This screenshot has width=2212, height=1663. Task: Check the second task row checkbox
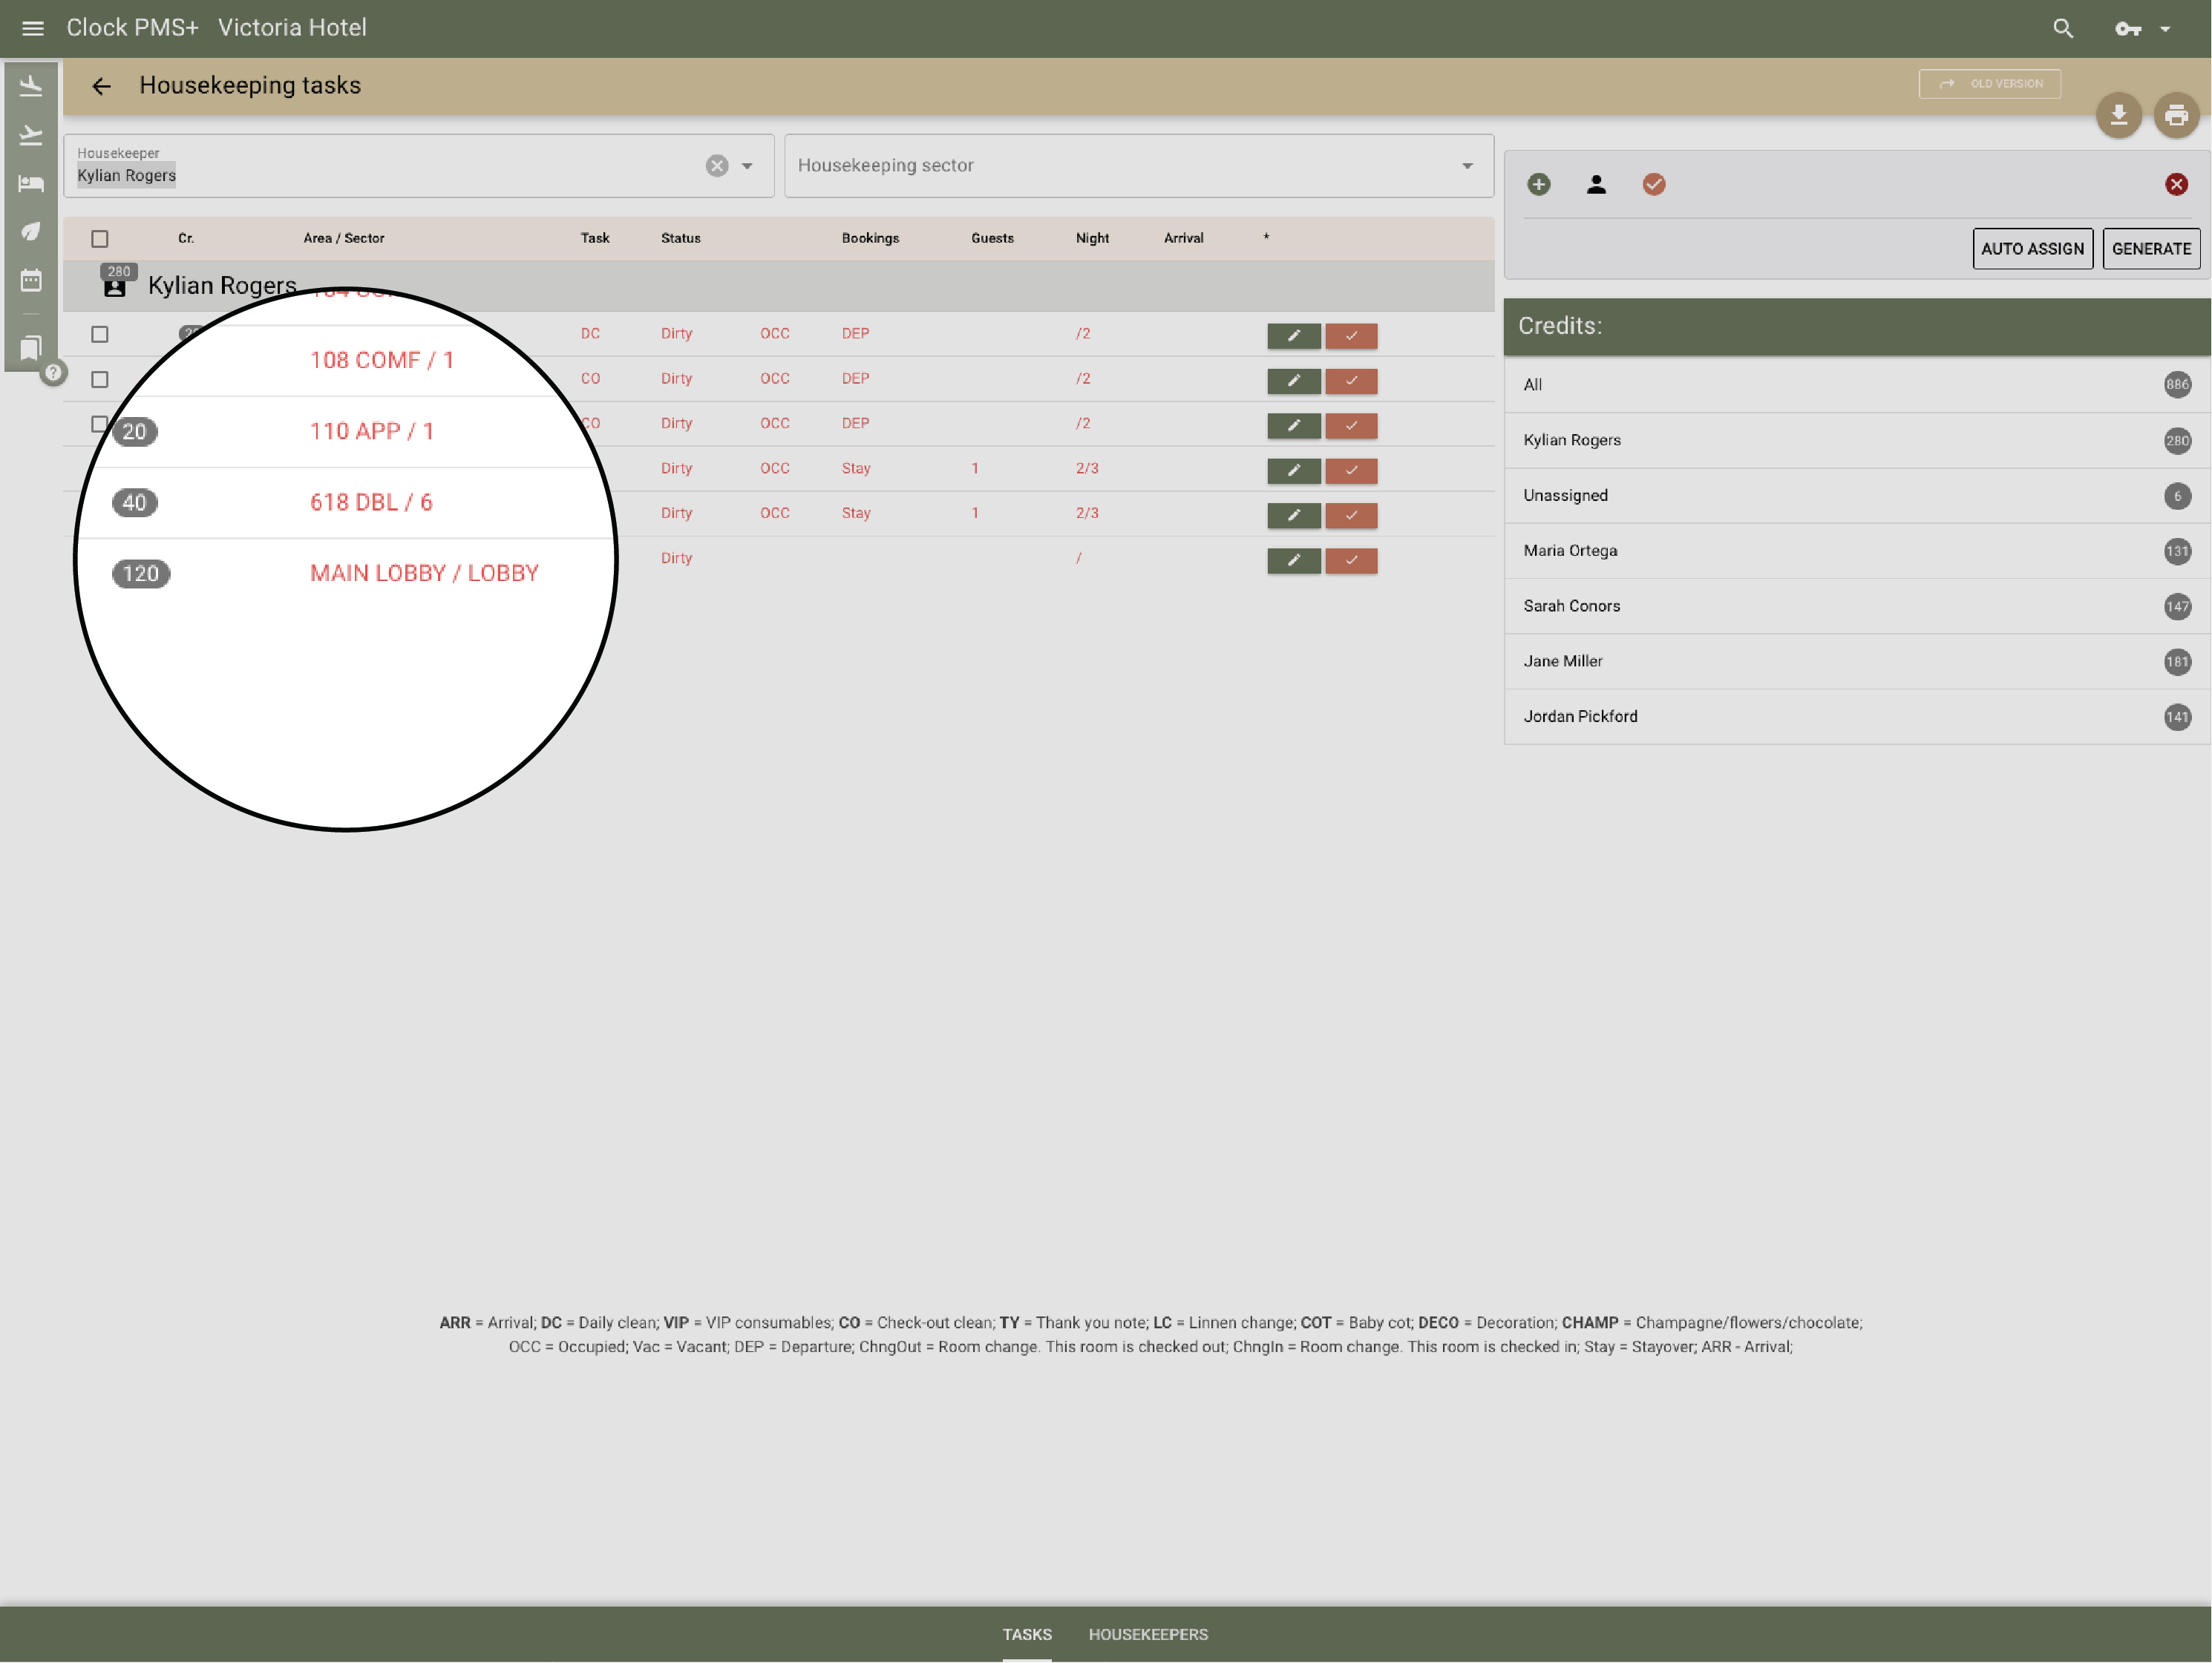click(x=100, y=379)
